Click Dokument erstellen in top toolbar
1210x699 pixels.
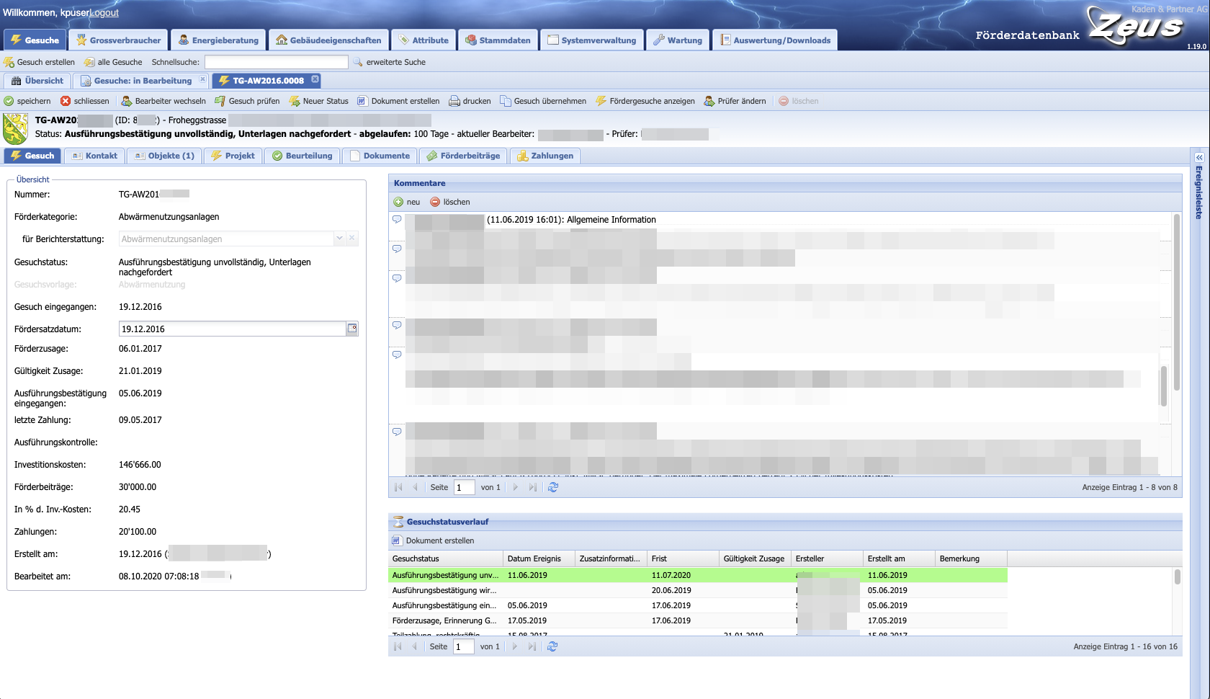click(x=398, y=101)
